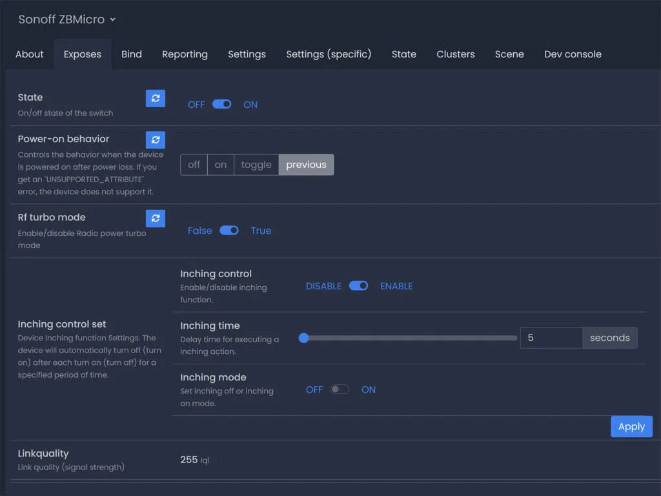Viewport: 661px width, 496px height.
Task: Open the Settings tab
Action: [x=247, y=54]
